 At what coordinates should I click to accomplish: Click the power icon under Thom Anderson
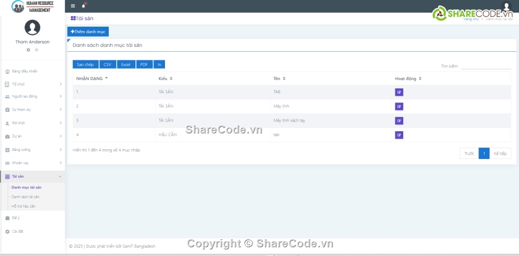(37, 50)
